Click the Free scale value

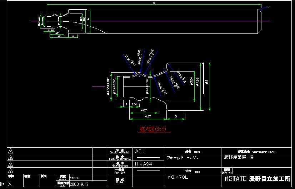pos(74,177)
